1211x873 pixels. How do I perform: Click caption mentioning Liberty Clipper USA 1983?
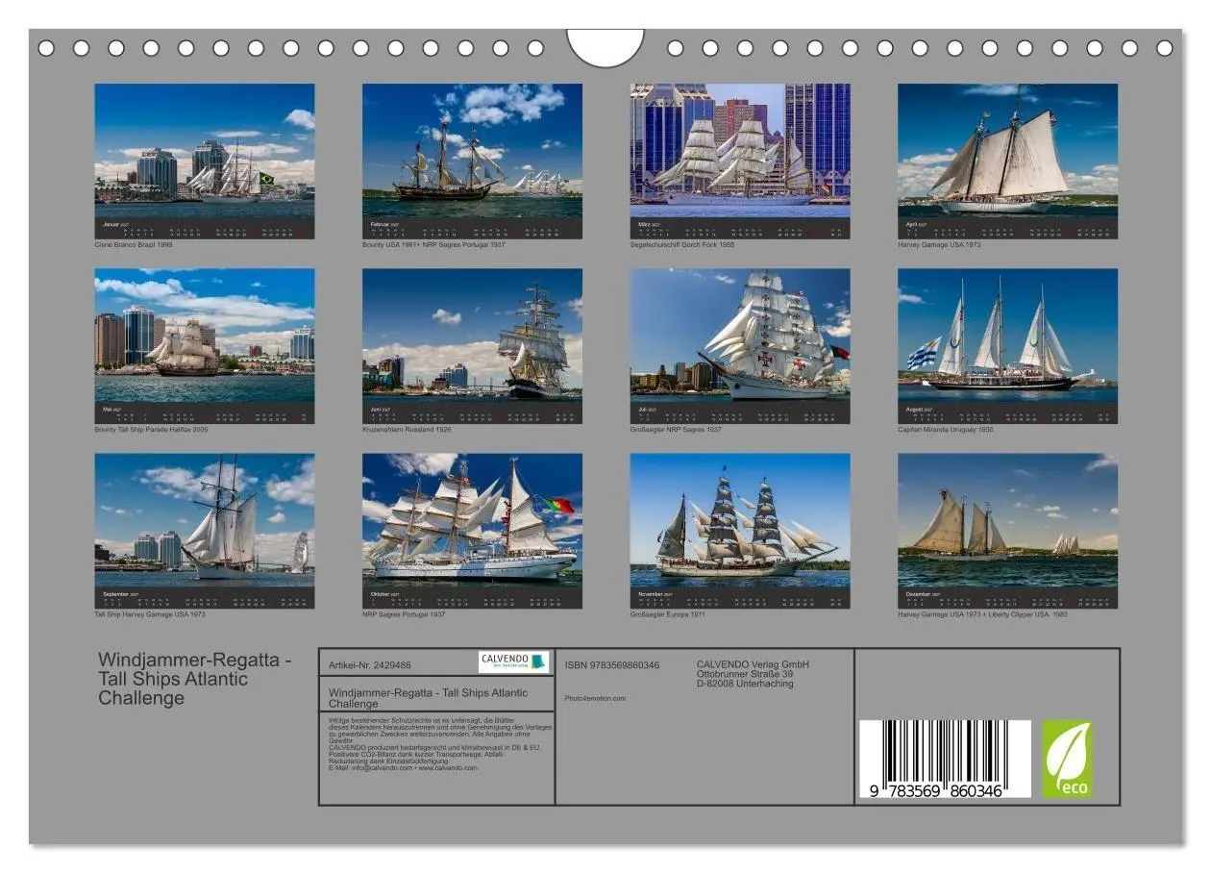983,614
